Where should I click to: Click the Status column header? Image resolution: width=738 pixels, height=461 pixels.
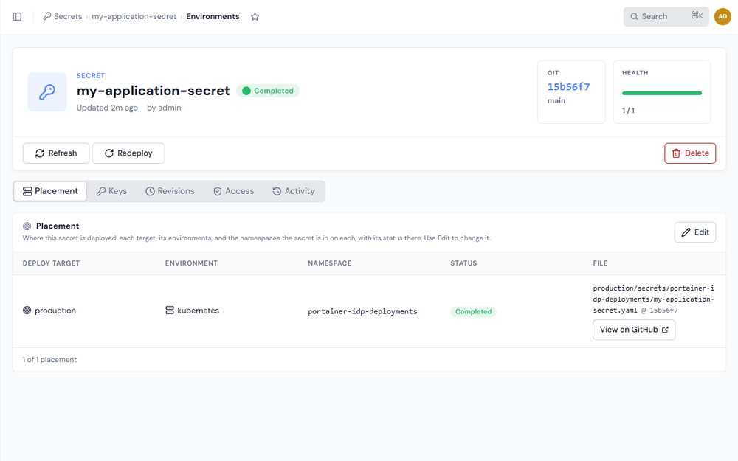[x=463, y=263]
